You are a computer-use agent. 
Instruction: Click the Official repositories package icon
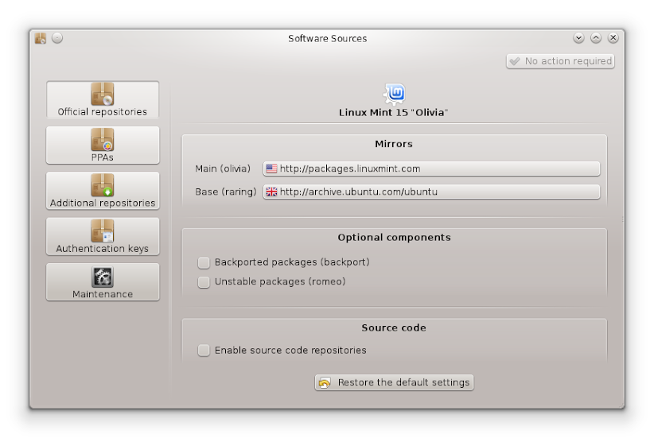point(103,94)
